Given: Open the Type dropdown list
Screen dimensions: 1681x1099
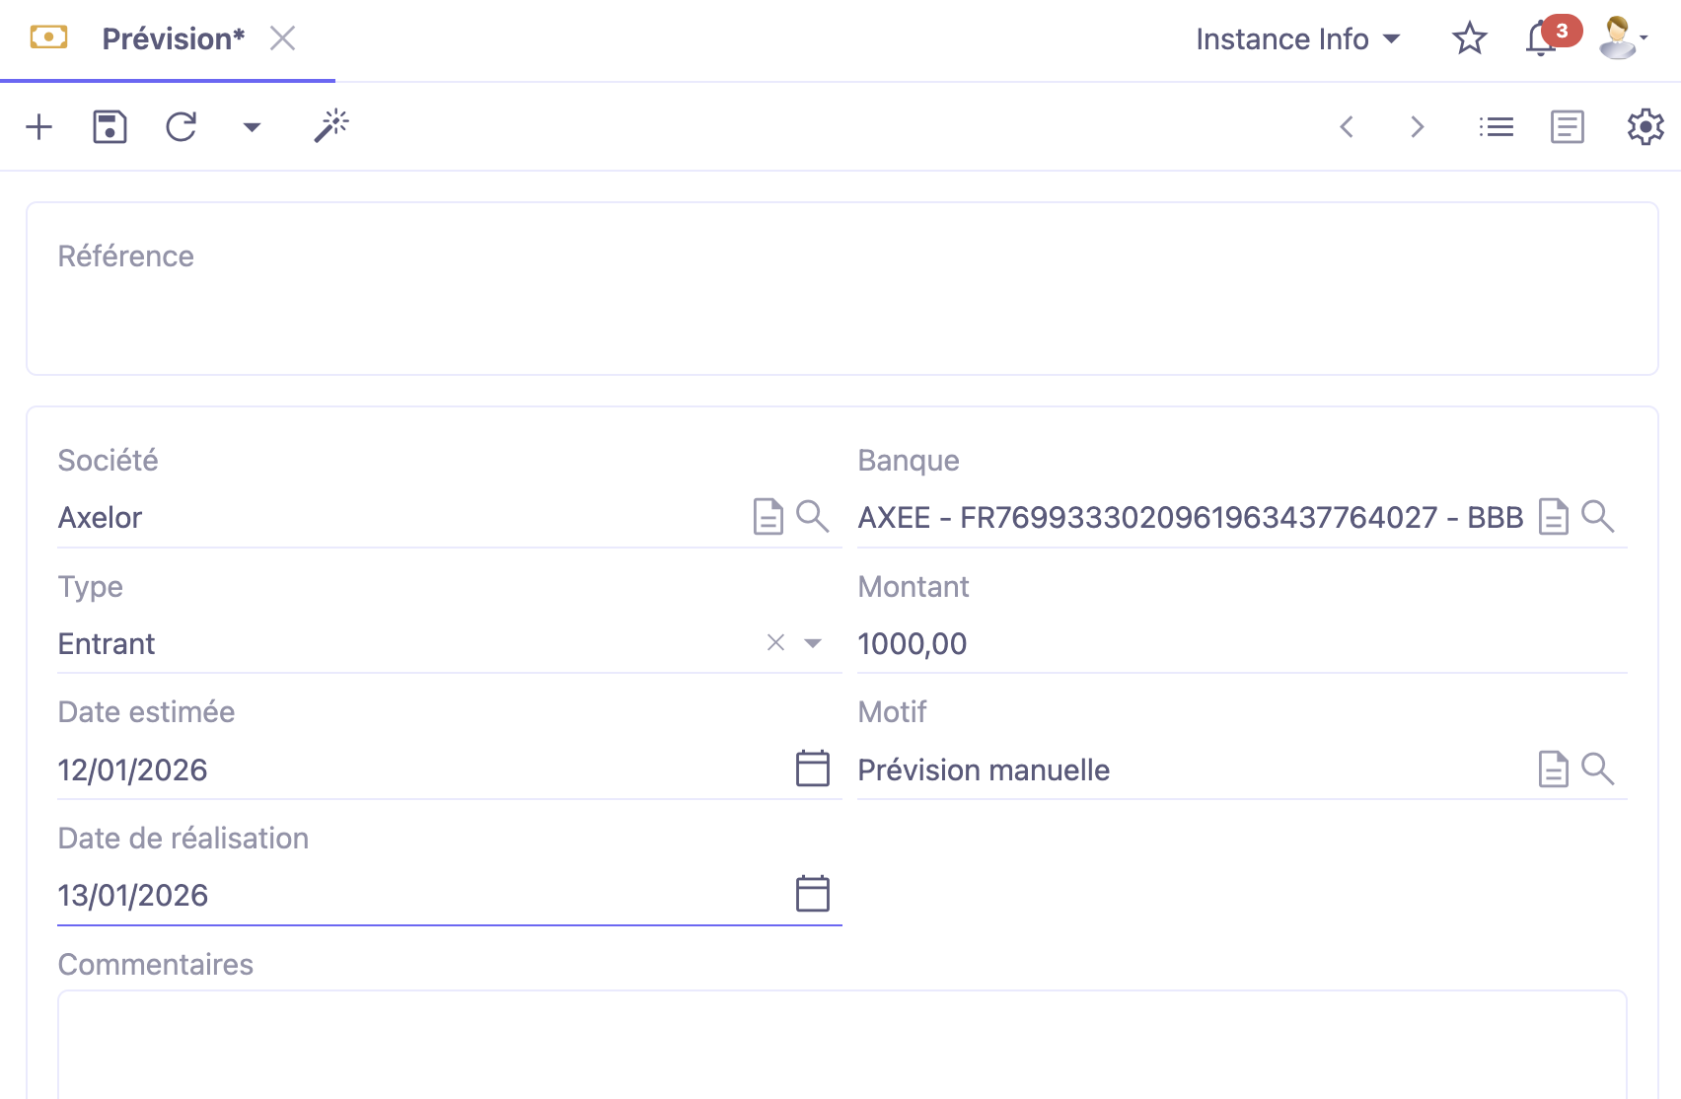Looking at the screenshot, I should coord(812,643).
